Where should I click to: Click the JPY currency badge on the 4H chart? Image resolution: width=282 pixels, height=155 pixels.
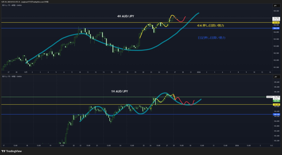click(276, 6)
